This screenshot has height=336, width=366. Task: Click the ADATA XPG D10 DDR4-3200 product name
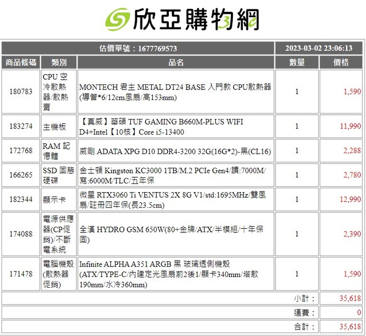pos(175,151)
